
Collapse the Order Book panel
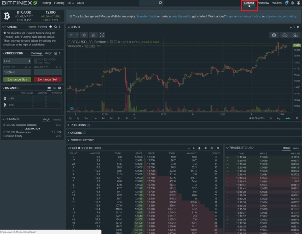point(68,148)
